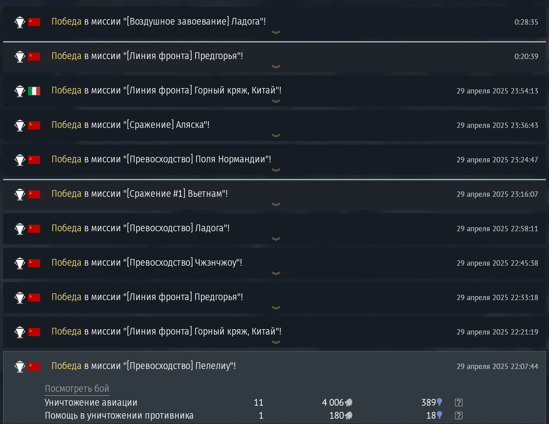The width and height of the screenshot is (549, 424).
Task: Select the Горный кряж, Китай entry at 22:21:19
Action: pyautogui.click(x=274, y=332)
